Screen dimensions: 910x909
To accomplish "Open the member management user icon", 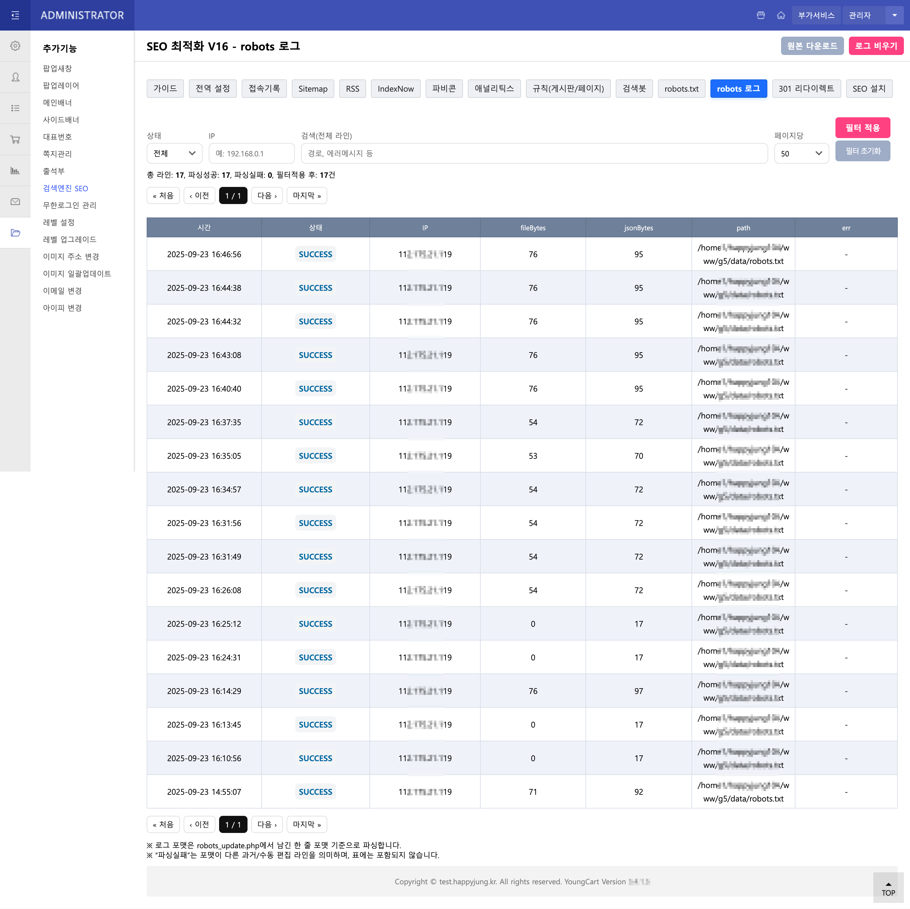I will (15, 77).
